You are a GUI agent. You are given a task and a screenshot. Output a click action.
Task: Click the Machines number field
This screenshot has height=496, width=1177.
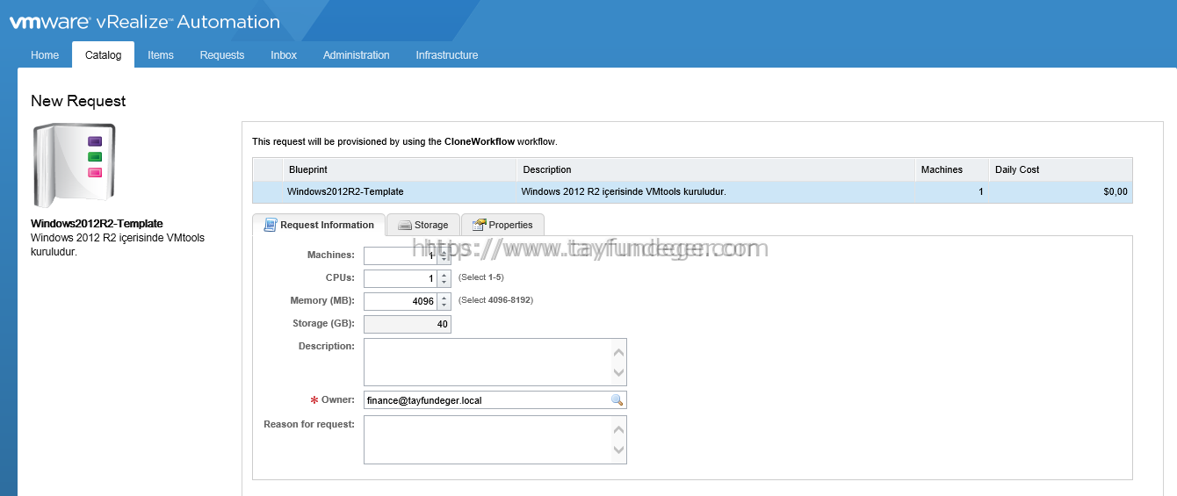(x=401, y=255)
